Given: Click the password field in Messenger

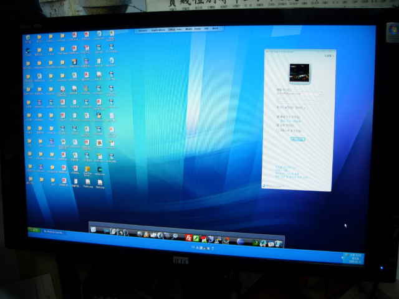Looking at the screenshot, I should [299, 101].
